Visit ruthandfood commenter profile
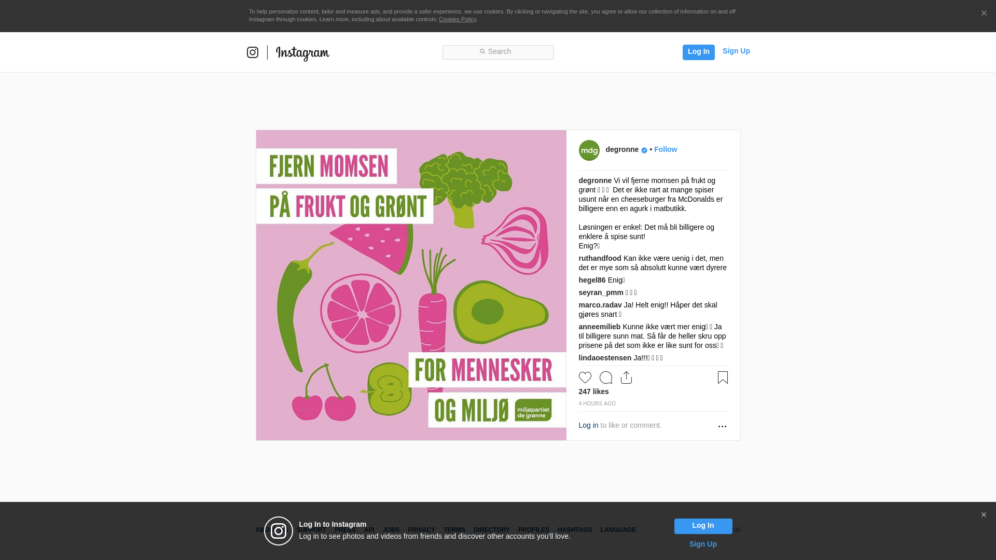 600,258
